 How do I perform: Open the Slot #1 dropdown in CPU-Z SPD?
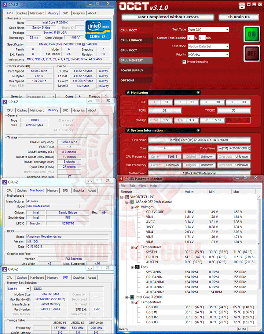(28, 289)
